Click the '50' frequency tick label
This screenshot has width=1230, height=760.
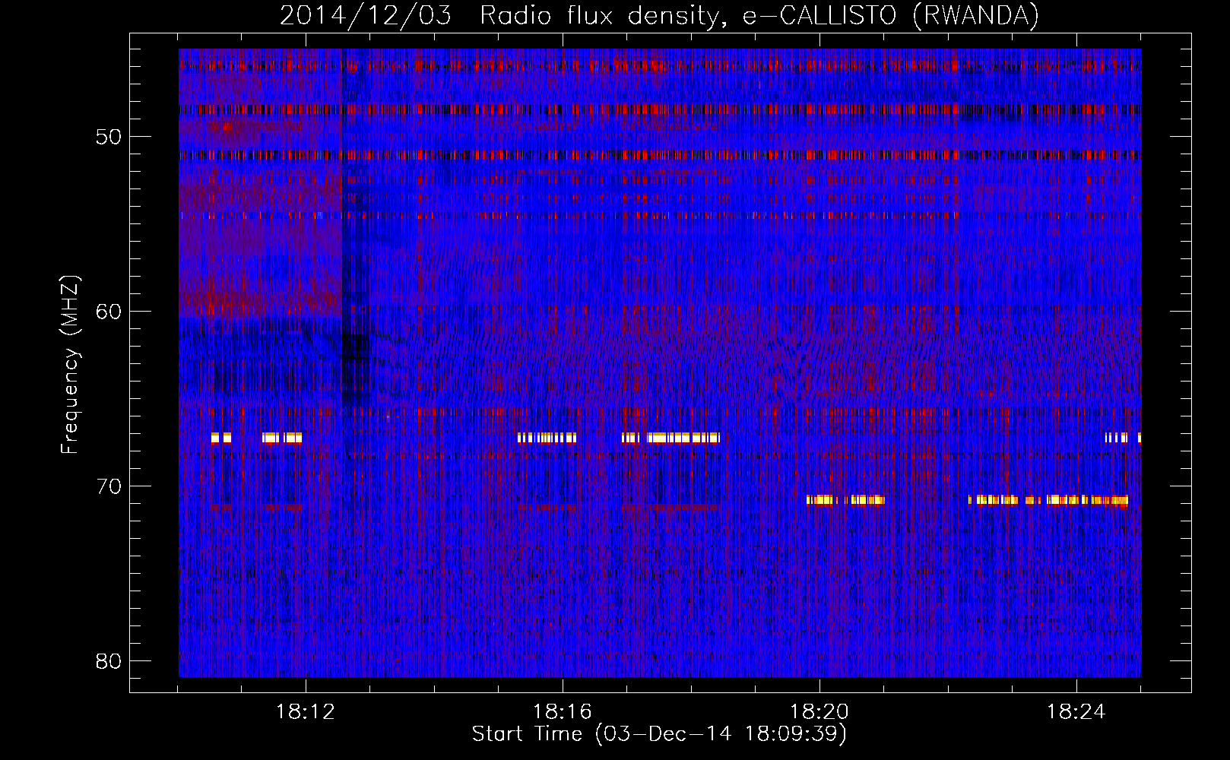click(x=109, y=137)
